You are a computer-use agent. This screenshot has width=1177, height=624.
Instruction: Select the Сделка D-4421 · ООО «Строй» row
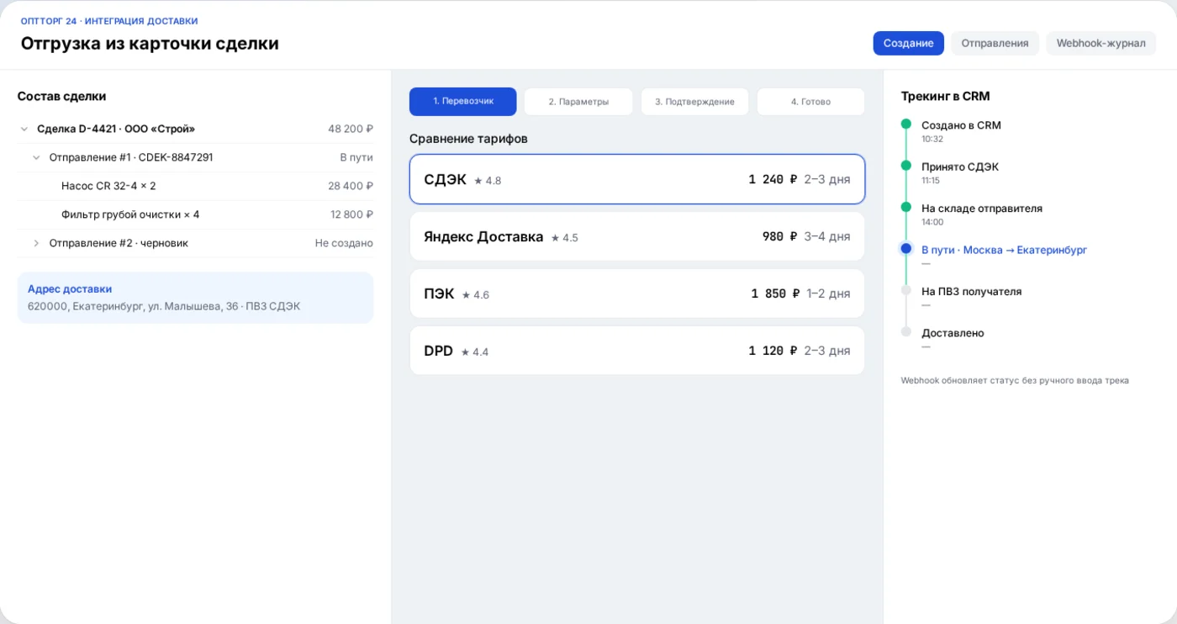[195, 130]
